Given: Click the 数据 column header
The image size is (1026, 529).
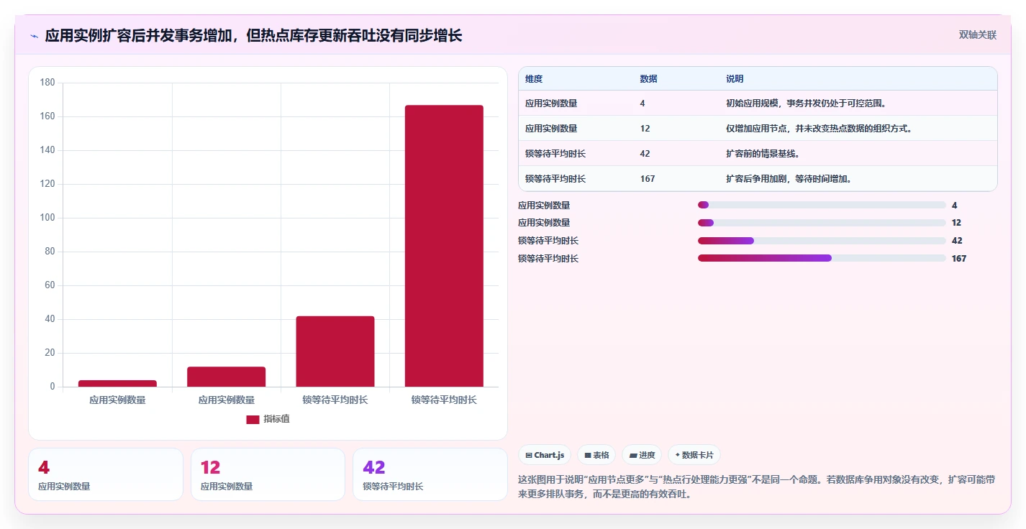Looking at the screenshot, I should coord(648,78).
